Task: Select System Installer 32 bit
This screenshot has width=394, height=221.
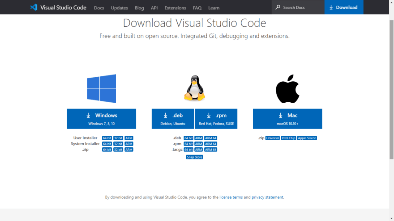Action: click(x=118, y=144)
